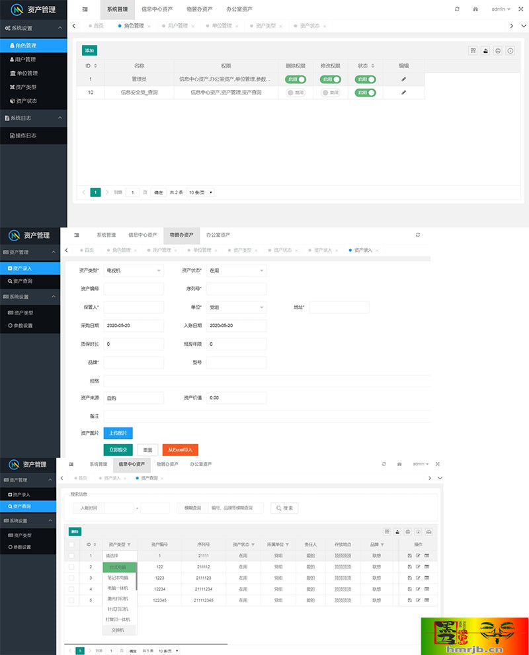The width and height of the screenshot is (529, 655).
Task: Click fullscreen icon in top screenshot header
Action: tap(520, 9)
